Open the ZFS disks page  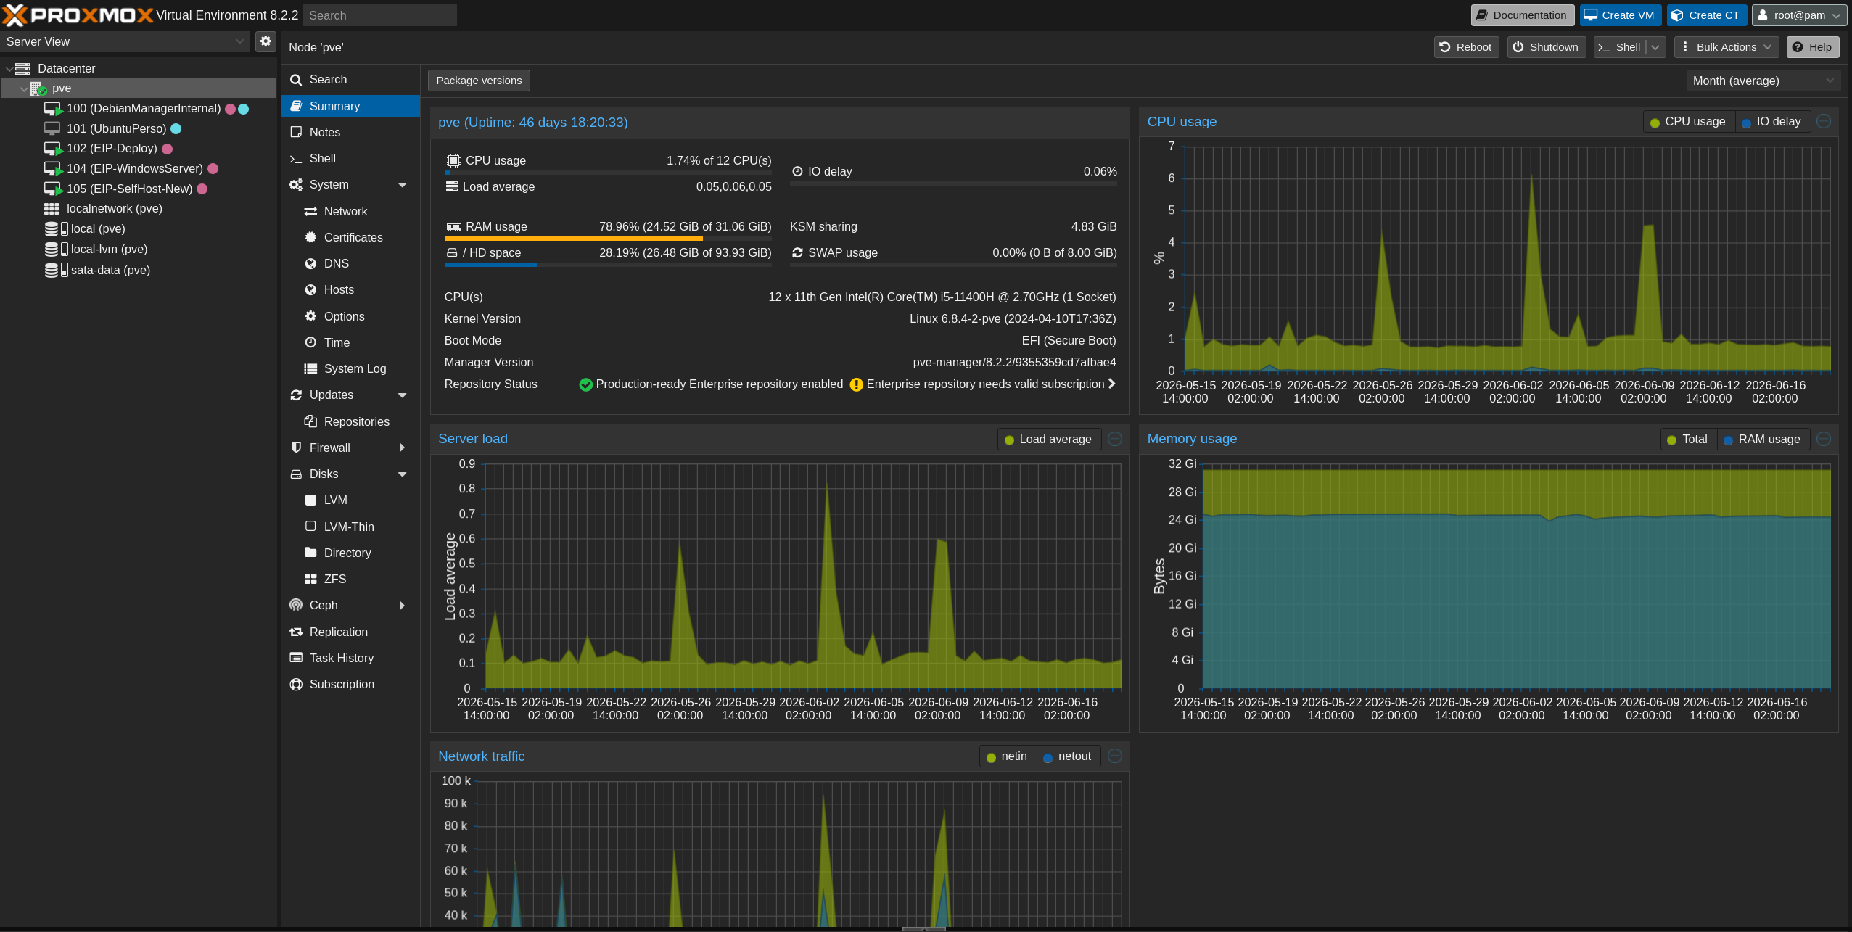[350, 579]
